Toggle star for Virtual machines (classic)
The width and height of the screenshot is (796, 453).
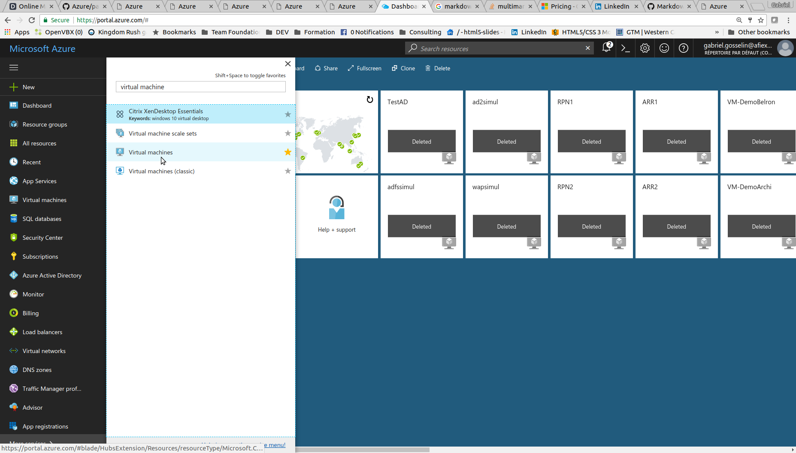click(288, 171)
